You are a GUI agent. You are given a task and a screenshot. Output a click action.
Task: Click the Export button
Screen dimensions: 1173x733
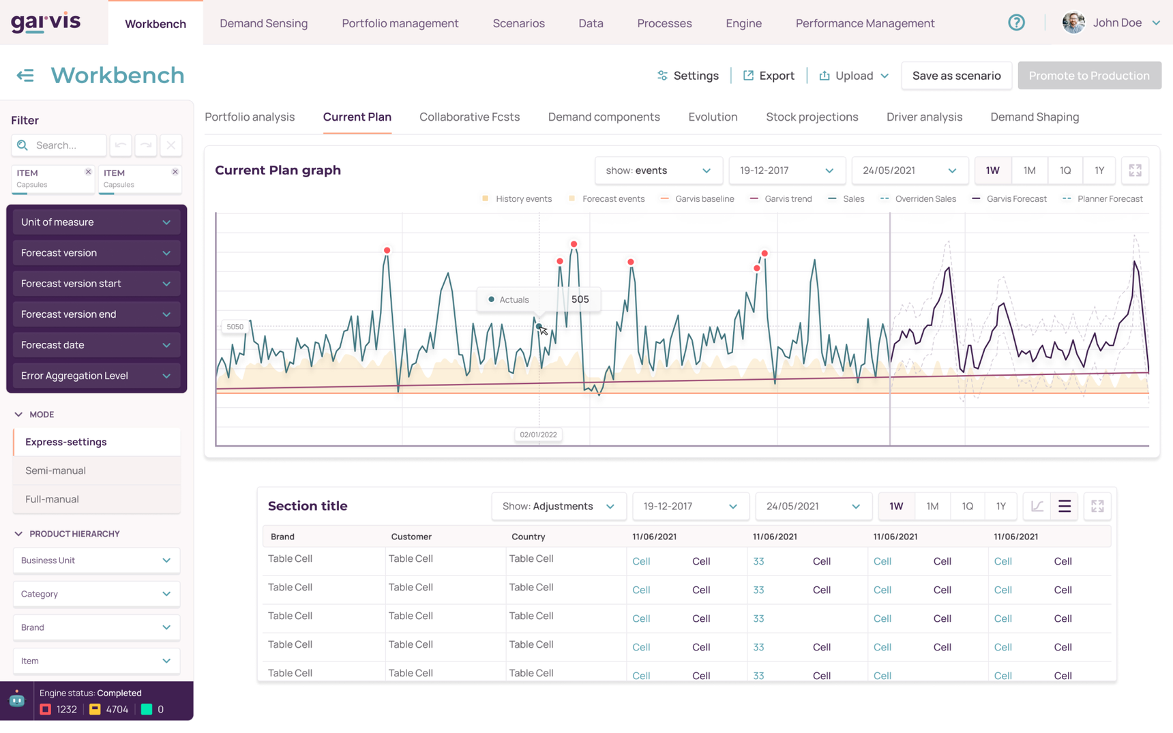[769, 76]
